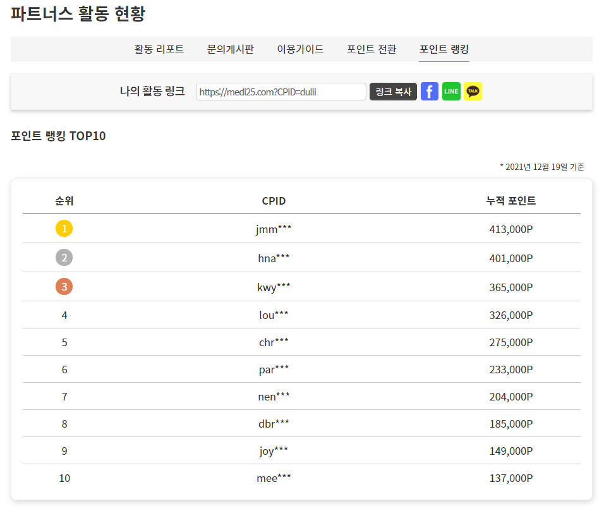The image size is (604, 511).
Task: Click the 순위 column header
Action: (64, 201)
